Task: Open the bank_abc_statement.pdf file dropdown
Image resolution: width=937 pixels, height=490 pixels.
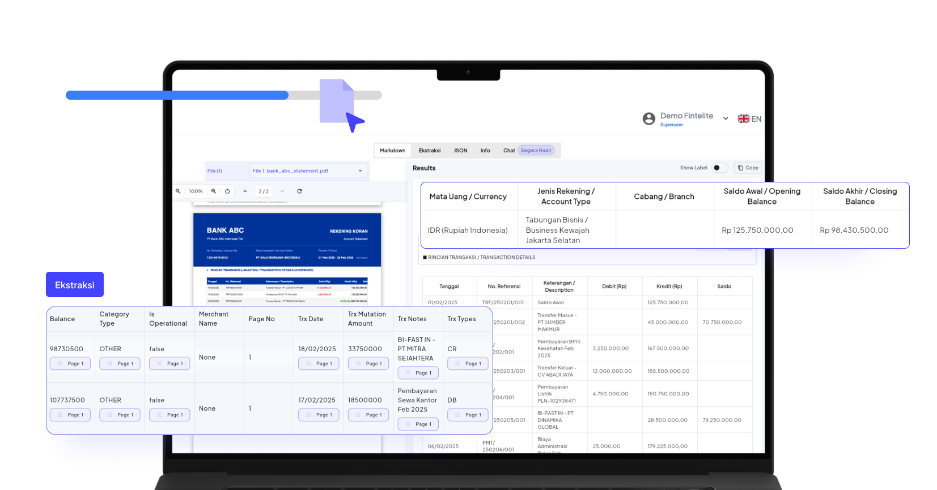Action: [x=308, y=171]
